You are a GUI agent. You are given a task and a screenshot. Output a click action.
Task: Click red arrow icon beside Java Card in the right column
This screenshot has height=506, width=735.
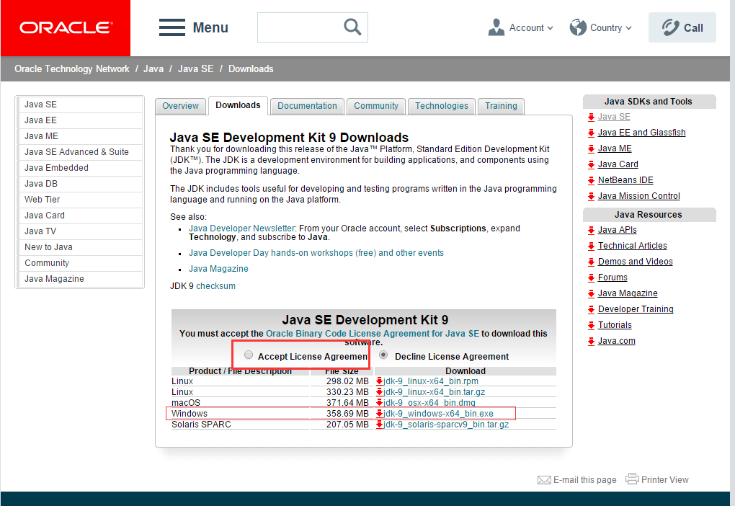[x=591, y=164]
